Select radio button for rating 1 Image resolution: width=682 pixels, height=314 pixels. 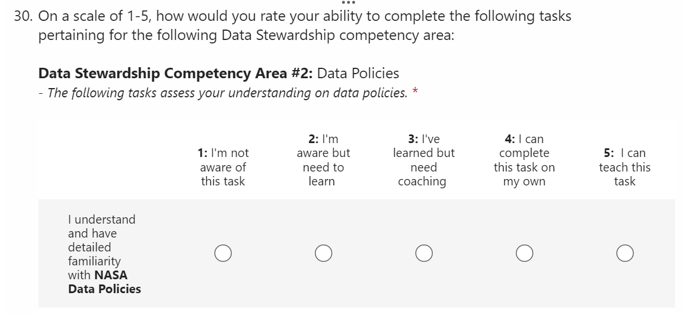[x=222, y=253]
